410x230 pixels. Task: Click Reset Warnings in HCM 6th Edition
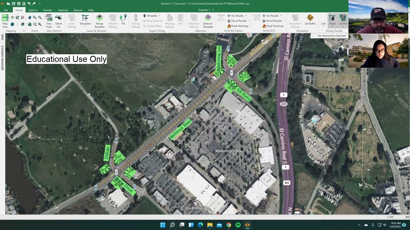[238, 26]
